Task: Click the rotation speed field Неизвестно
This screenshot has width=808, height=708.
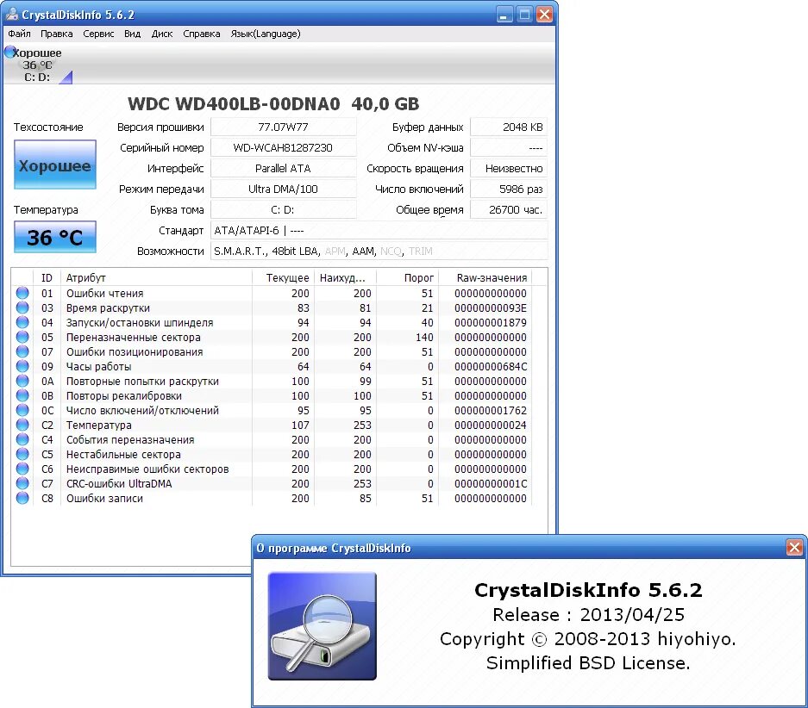Action: (509, 168)
